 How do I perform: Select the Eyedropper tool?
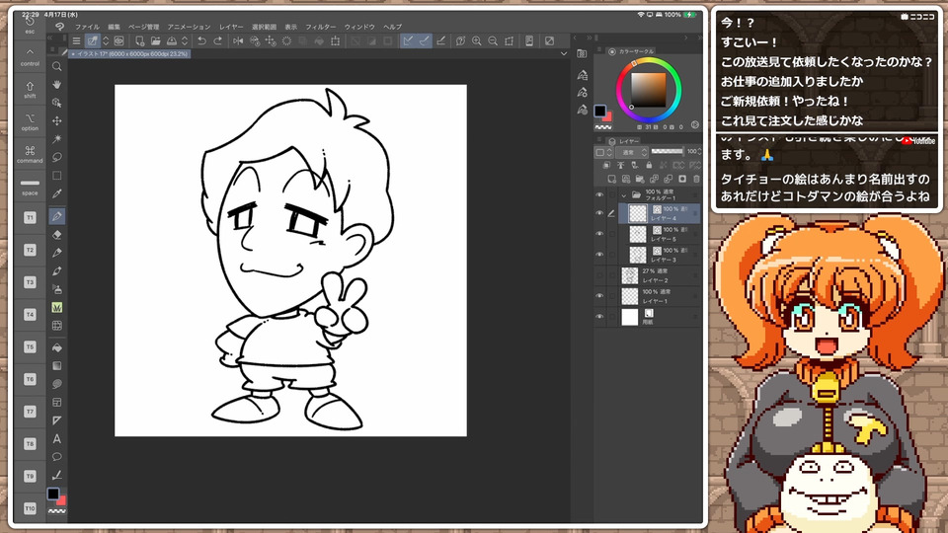click(57, 194)
